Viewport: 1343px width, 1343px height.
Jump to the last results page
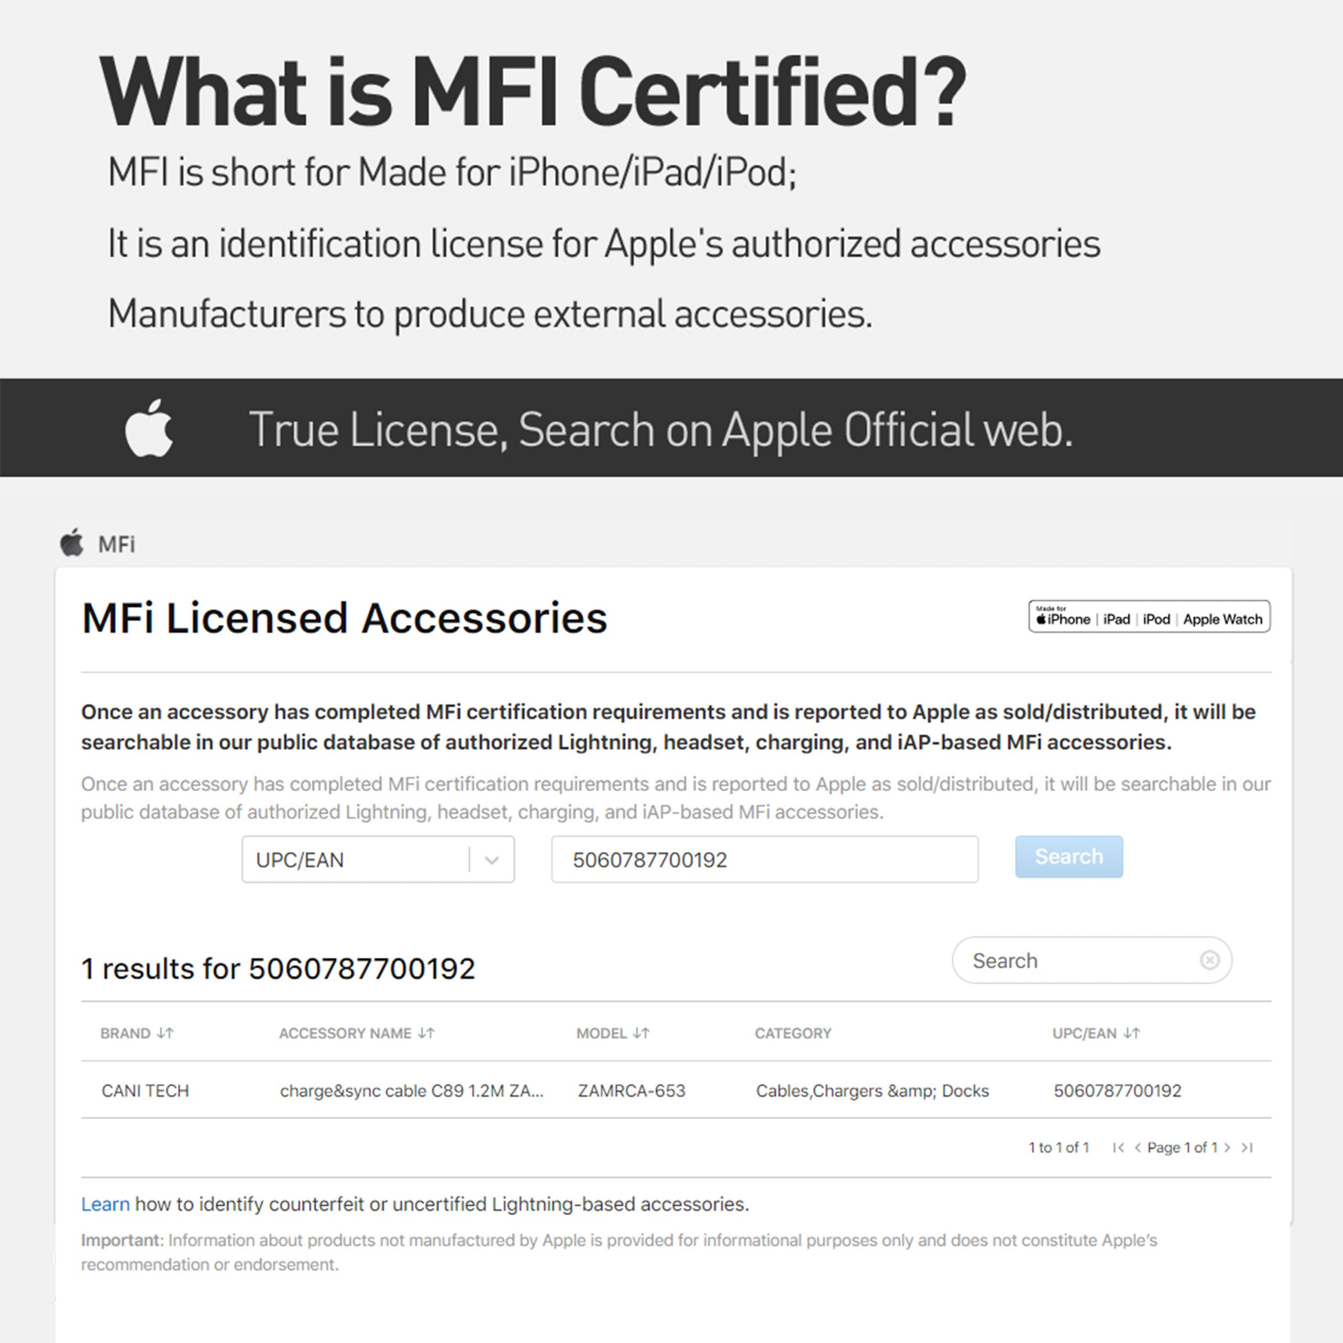[x=1248, y=1148]
